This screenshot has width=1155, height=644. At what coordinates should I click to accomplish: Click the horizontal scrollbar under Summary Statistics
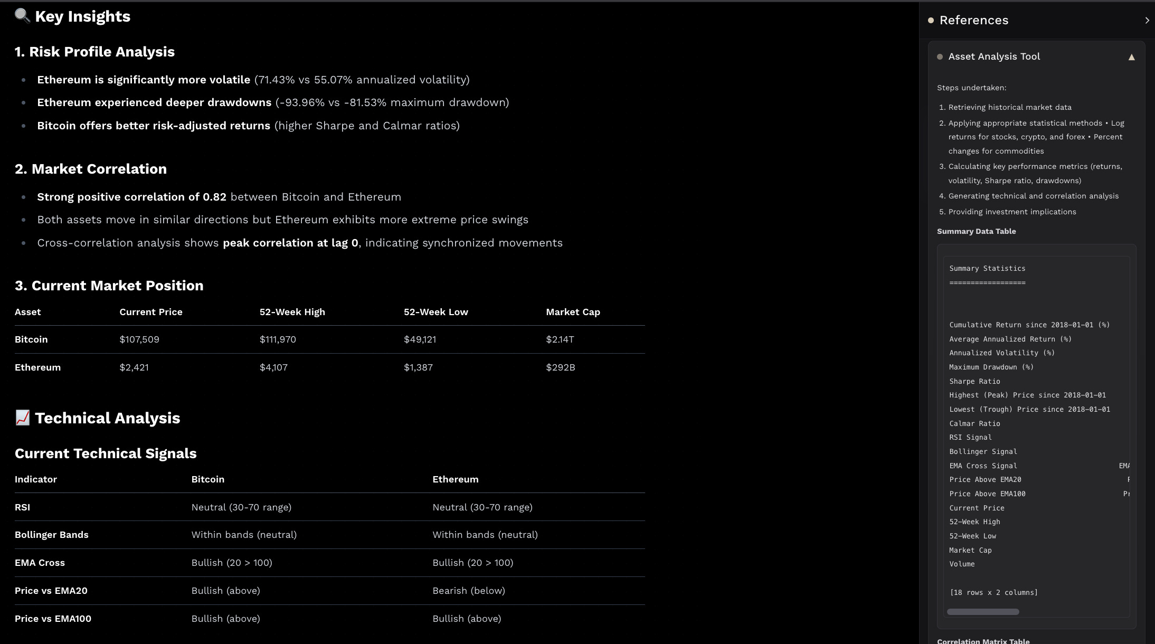pyautogui.click(x=982, y=612)
